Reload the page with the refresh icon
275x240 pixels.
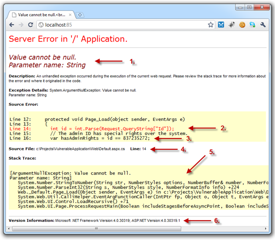(31, 25)
